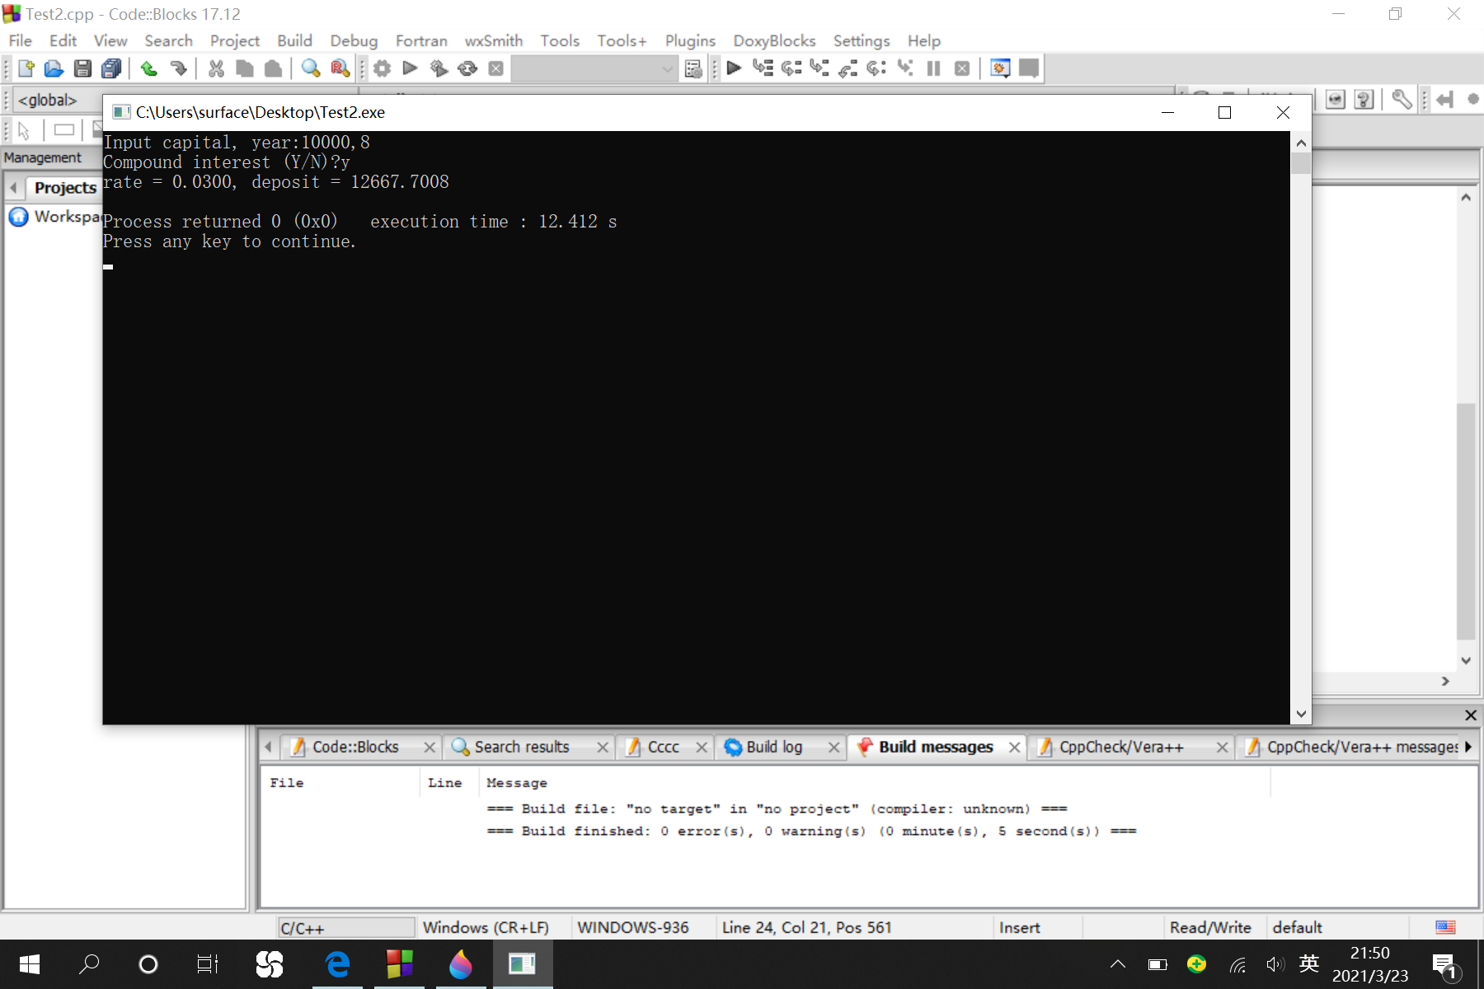Image resolution: width=1484 pixels, height=989 pixels.
Task: Click Run to cursor debug icon
Action: (763, 68)
